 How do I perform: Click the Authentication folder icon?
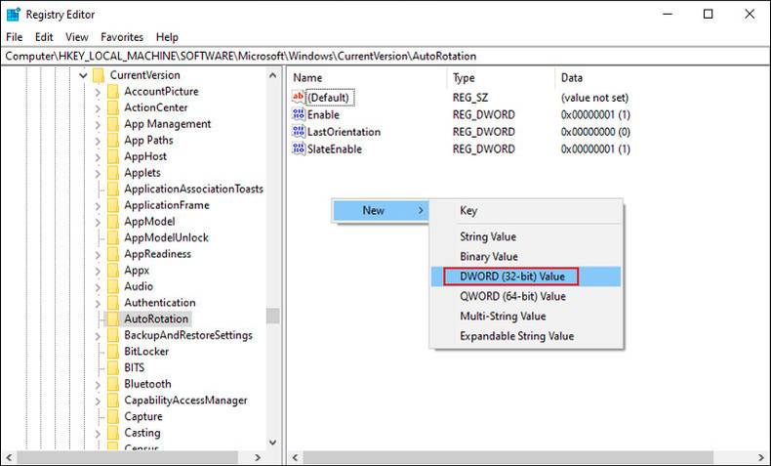coord(113,303)
